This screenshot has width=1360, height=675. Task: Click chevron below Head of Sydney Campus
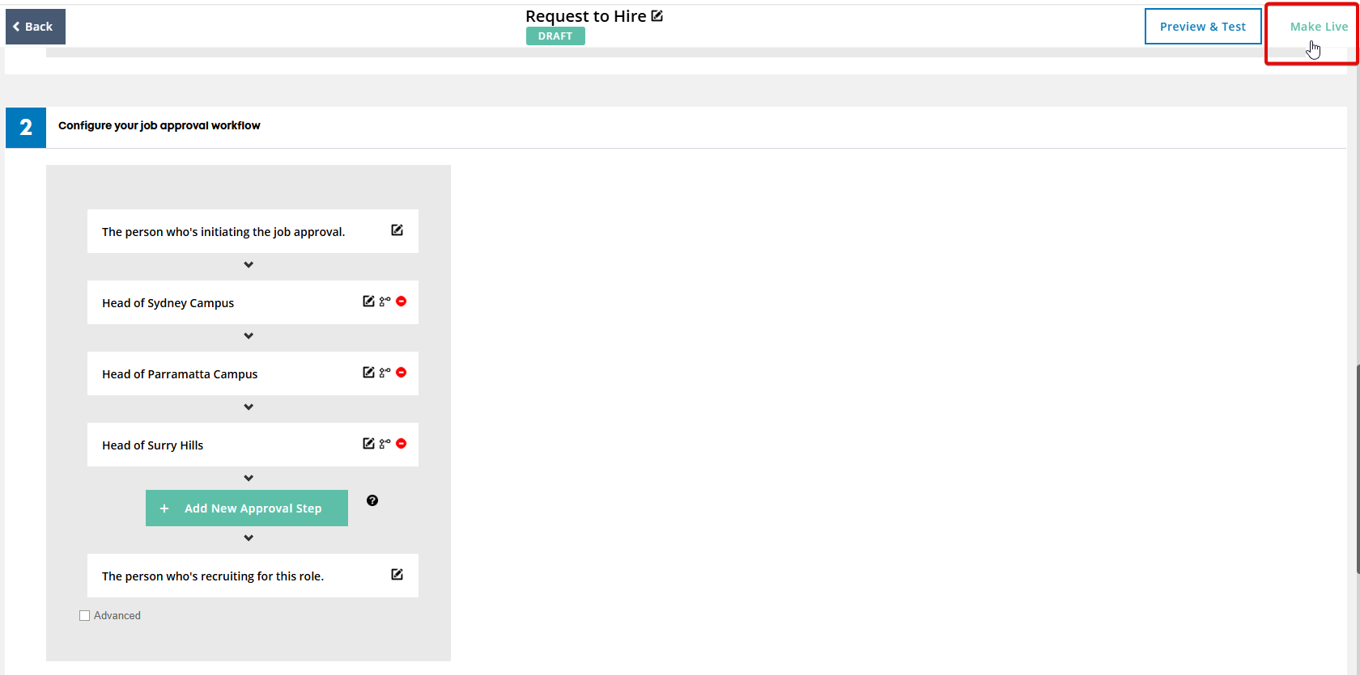(x=249, y=336)
